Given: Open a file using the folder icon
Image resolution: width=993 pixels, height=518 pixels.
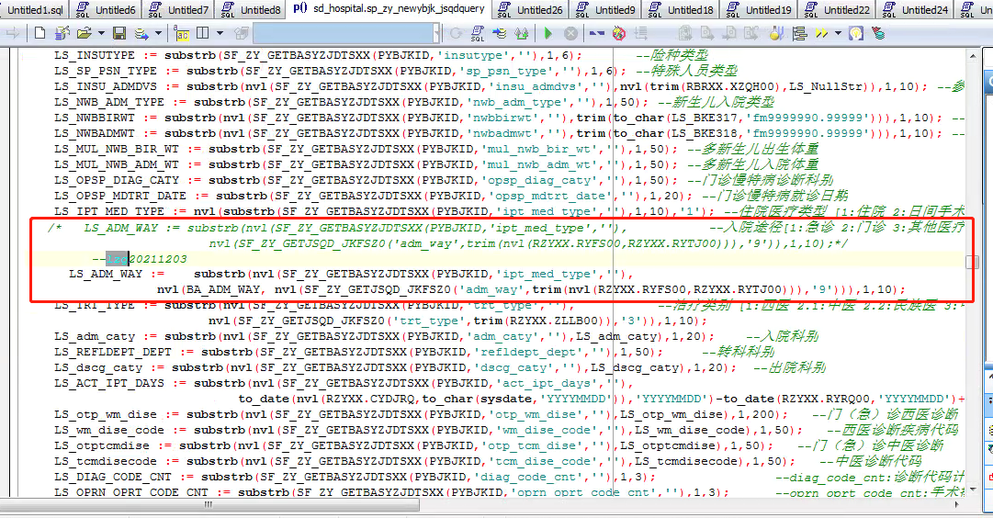Looking at the screenshot, I should [x=84, y=33].
